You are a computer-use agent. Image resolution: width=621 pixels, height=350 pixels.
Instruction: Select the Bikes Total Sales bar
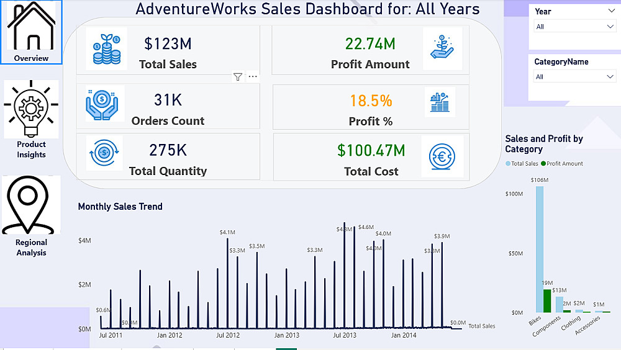pyautogui.click(x=539, y=248)
